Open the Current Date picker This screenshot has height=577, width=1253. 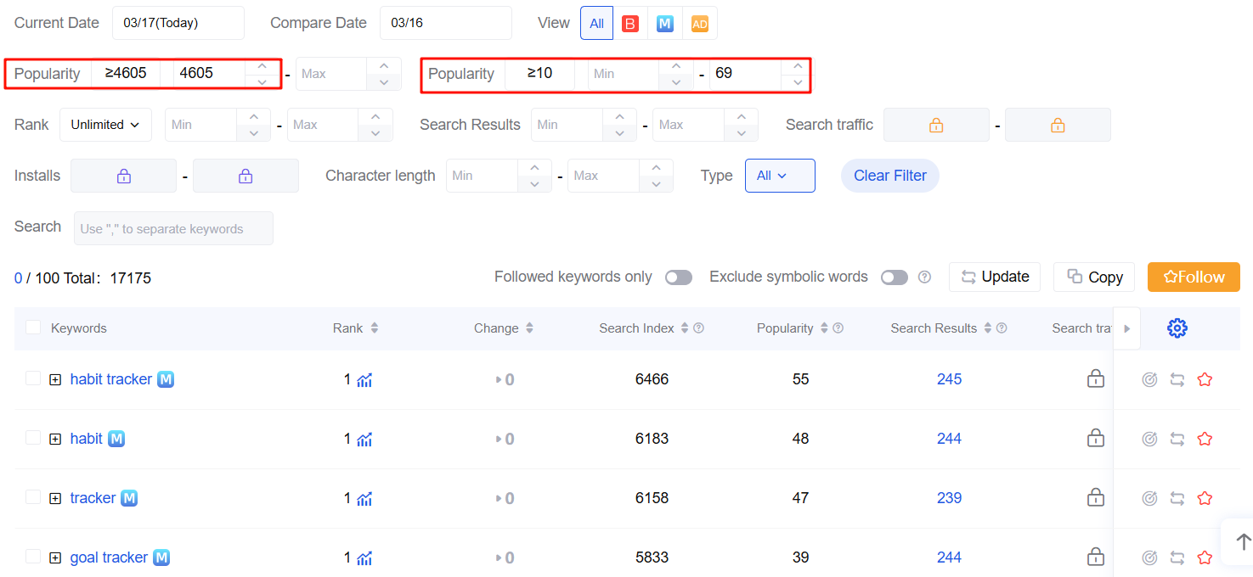tap(178, 23)
